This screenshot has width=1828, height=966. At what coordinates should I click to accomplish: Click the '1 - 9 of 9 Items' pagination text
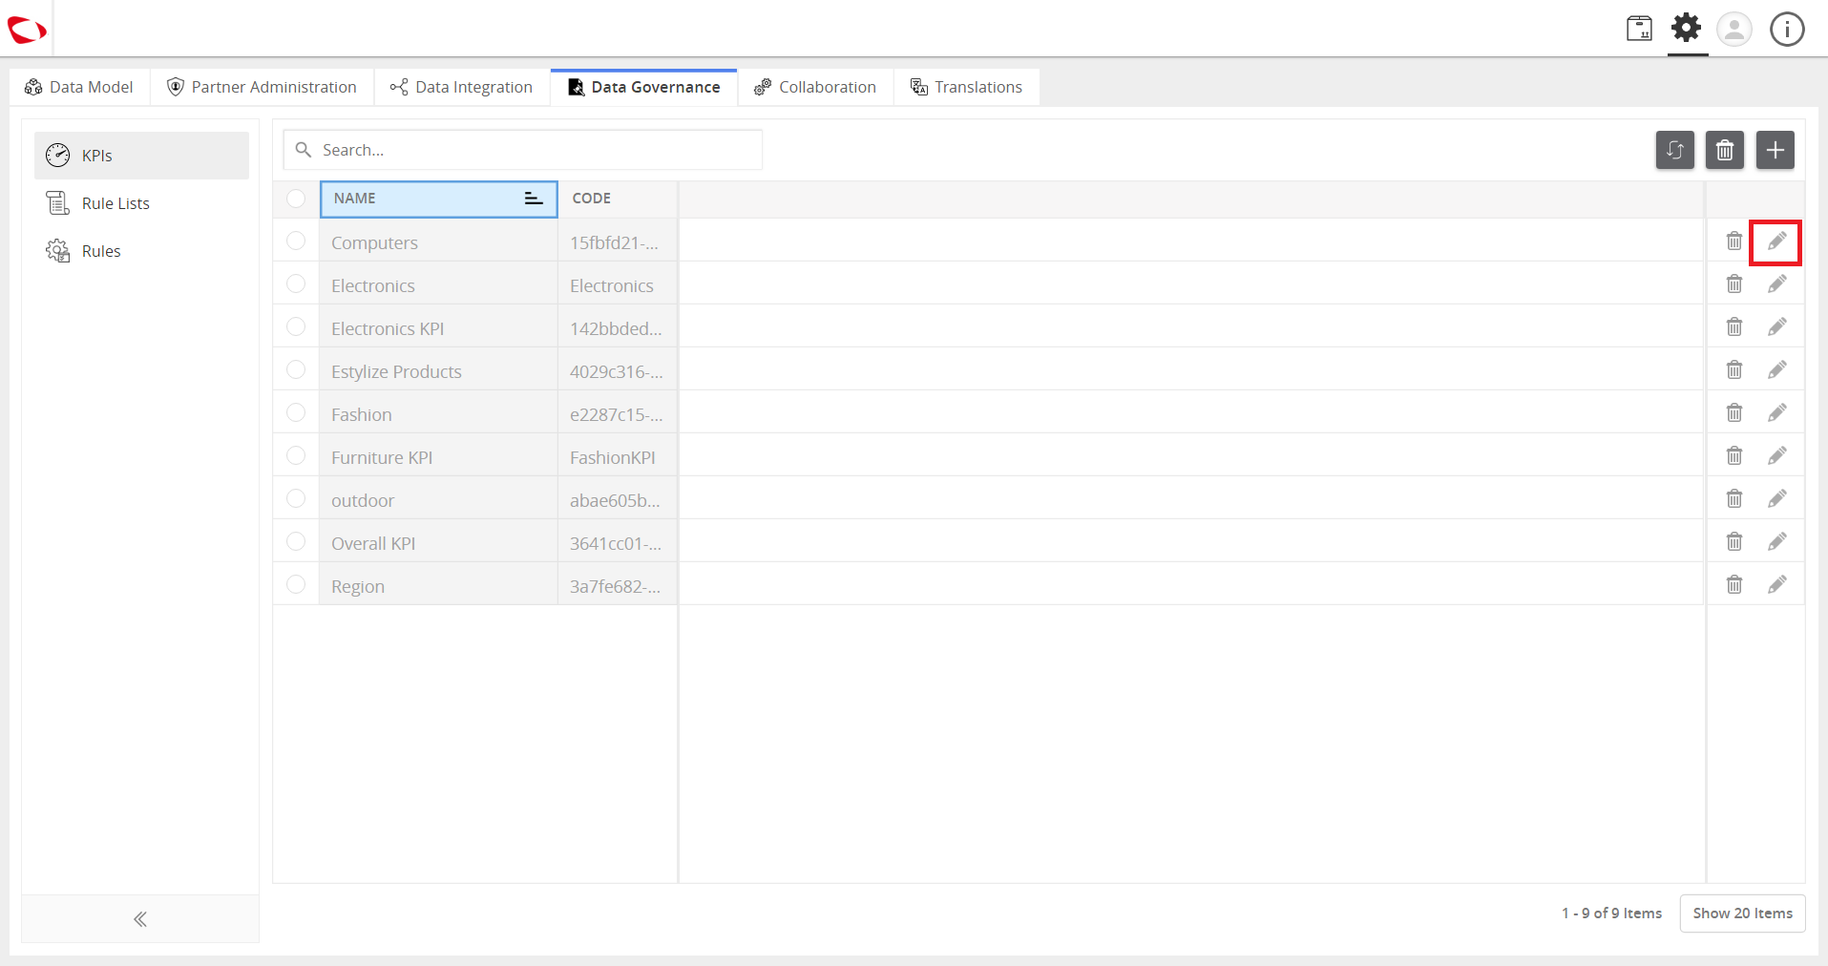point(1611,913)
